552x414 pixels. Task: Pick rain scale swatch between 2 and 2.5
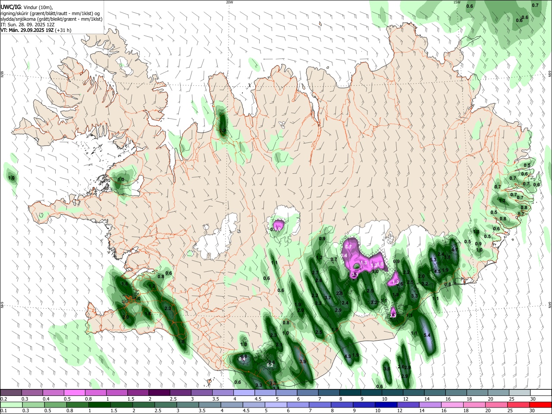coord(143,405)
